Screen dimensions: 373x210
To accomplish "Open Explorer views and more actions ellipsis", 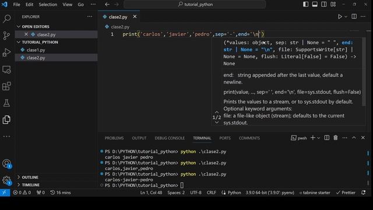I will tap(90, 16).
